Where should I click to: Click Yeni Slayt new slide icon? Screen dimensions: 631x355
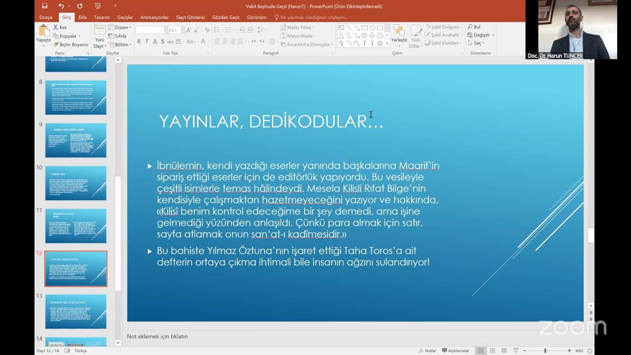point(100,31)
